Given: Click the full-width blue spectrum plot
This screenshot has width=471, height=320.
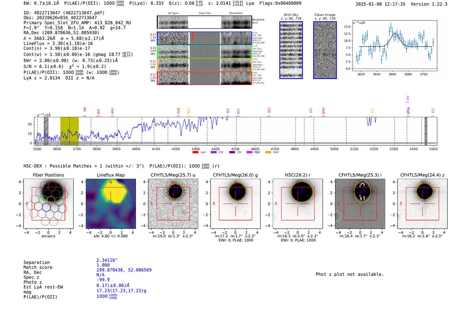Looking at the screenshot, I should [235, 131].
